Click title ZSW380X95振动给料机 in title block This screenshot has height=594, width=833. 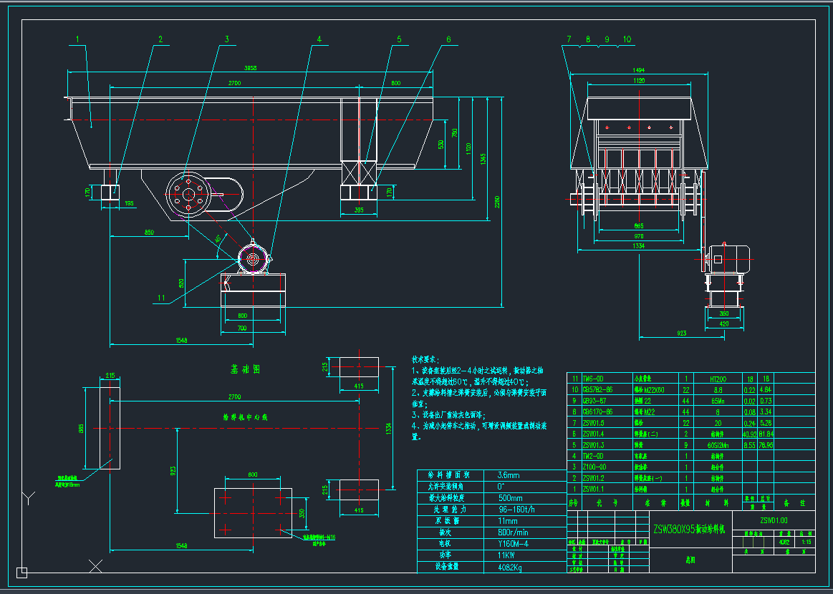pos(689,530)
